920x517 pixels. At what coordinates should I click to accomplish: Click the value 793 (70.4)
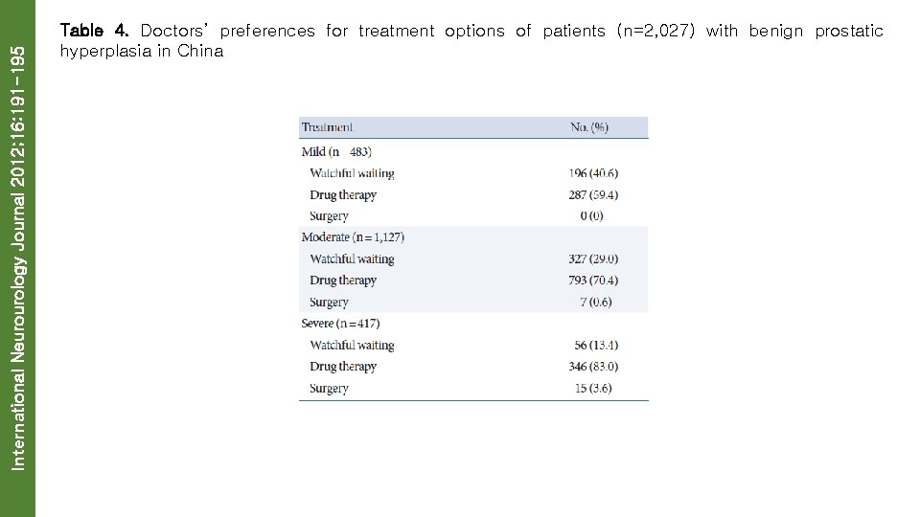[593, 281]
